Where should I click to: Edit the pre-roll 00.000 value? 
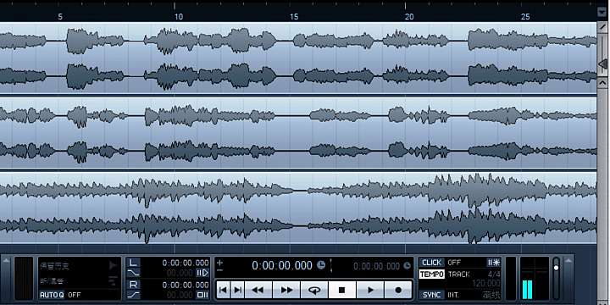pos(180,273)
